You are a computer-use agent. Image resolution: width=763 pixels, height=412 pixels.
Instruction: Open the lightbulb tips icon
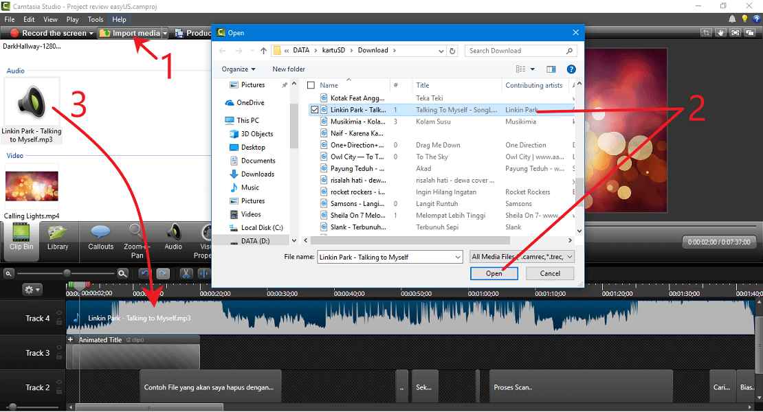coord(744,19)
